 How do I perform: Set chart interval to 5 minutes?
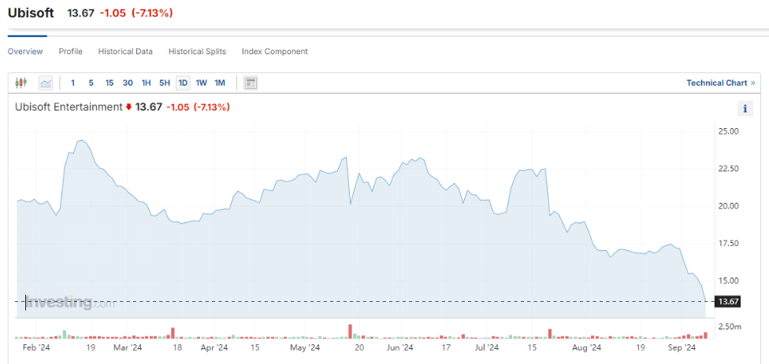click(x=91, y=83)
